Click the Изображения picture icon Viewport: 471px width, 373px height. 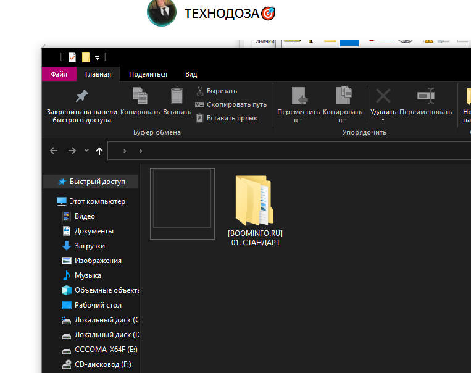point(67,261)
